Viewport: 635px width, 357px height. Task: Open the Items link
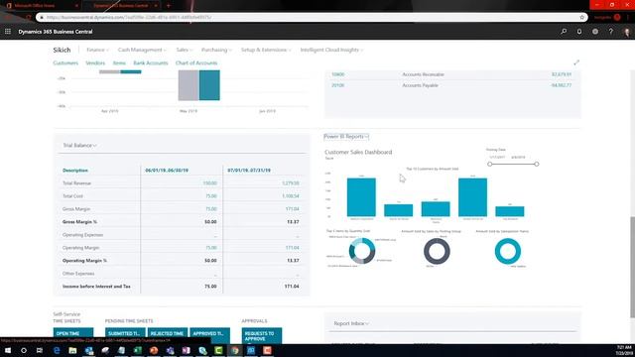coord(119,63)
